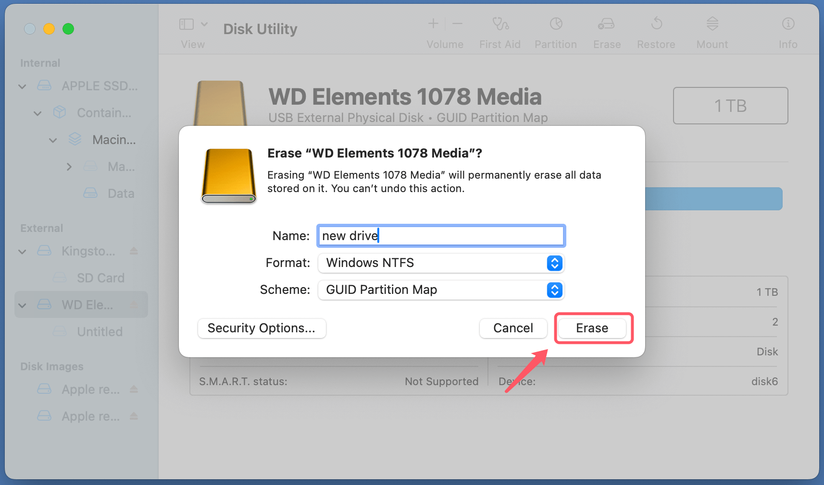Open the Scheme dropdown for GUID Partition Map
Image resolution: width=824 pixels, height=485 pixels.
tap(554, 290)
